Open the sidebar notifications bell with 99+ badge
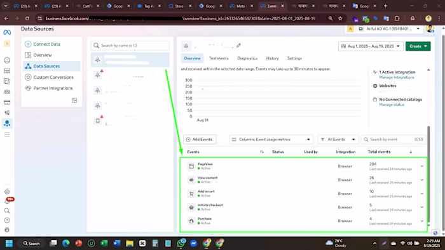Viewport: 445px width, 250px height. point(7,201)
